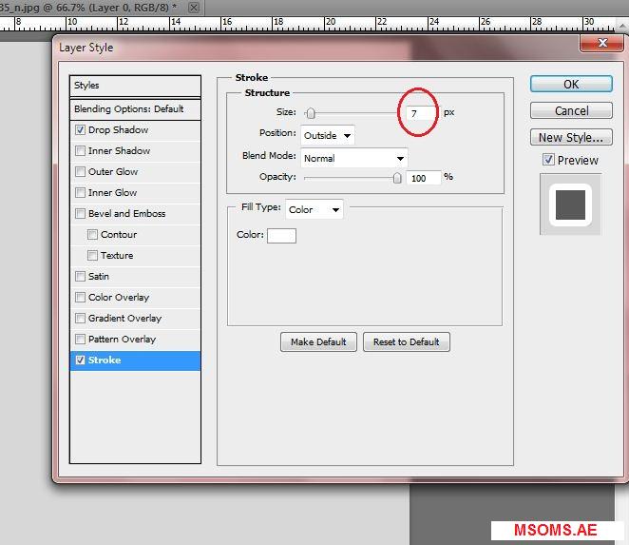
Task: Expand the Blend Mode dropdown
Action: [353, 158]
